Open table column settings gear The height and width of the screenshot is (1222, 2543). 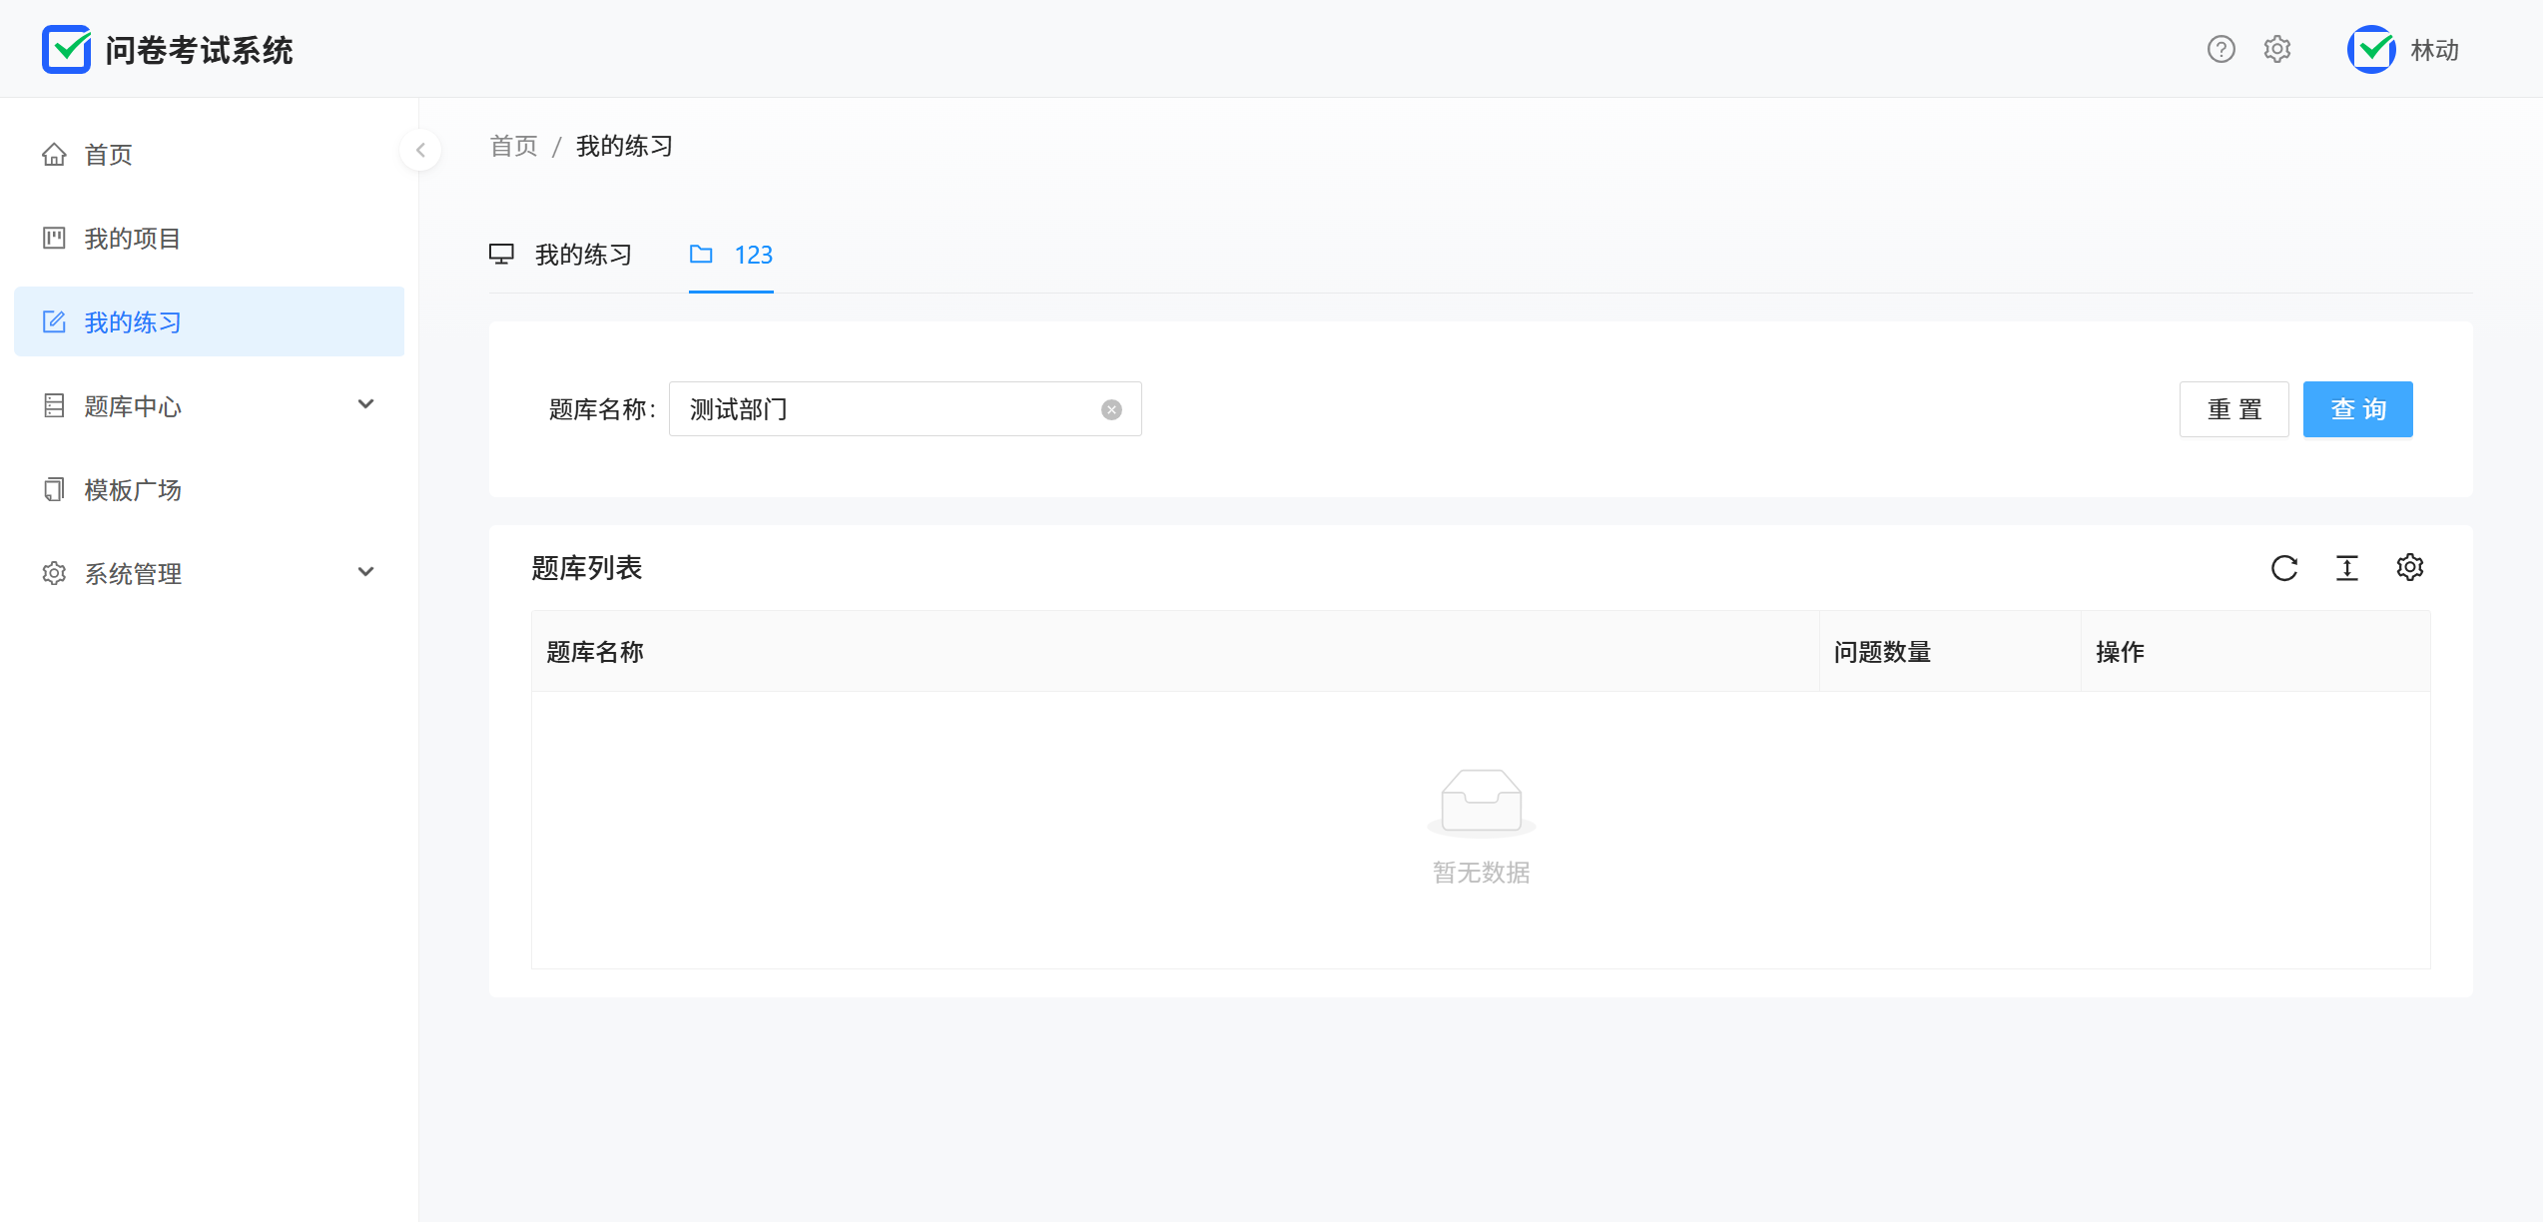[x=2410, y=568]
